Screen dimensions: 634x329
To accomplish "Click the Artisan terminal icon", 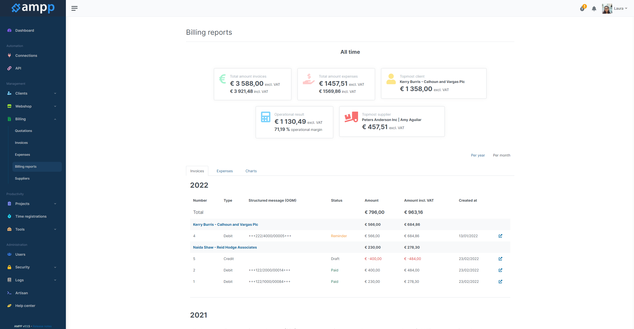I will pos(9,293).
